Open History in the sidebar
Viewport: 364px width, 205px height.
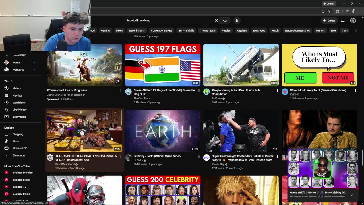click(x=16, y=88)
